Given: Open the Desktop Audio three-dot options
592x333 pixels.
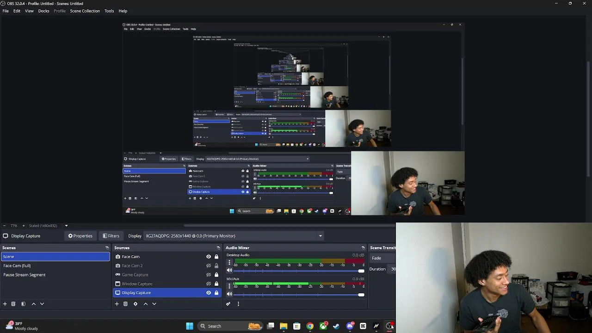Looking at the screenshot, I should [229, 262].
